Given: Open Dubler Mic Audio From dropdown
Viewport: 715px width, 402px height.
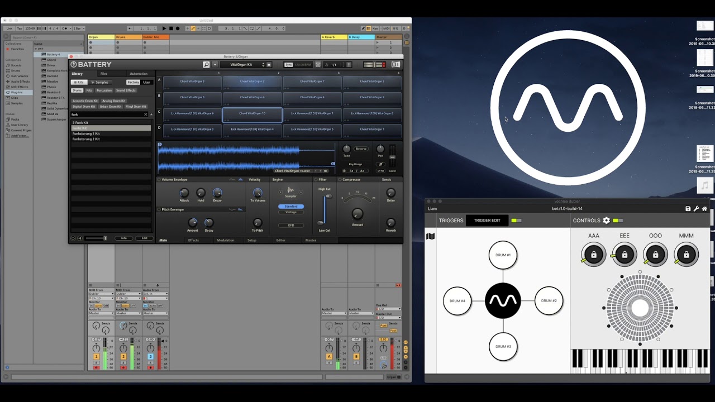Looking at the screenshot, I should point(155,294).
